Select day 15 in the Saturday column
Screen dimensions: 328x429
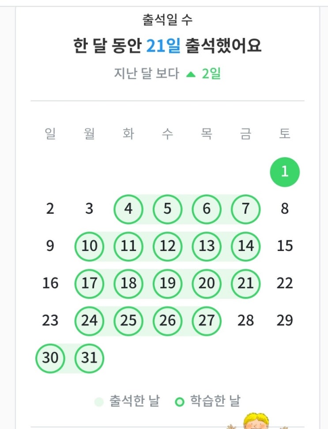pyautogui.click(x=285, y=246)
